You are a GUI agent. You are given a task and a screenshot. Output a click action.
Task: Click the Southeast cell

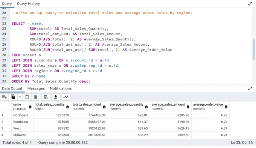tap(22, 122)
